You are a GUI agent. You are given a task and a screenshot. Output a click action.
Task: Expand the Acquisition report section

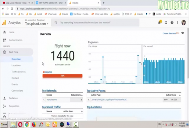tap(14, 106)
